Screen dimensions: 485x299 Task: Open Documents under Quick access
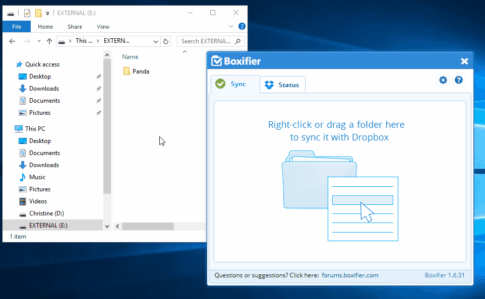coord(44,100)
